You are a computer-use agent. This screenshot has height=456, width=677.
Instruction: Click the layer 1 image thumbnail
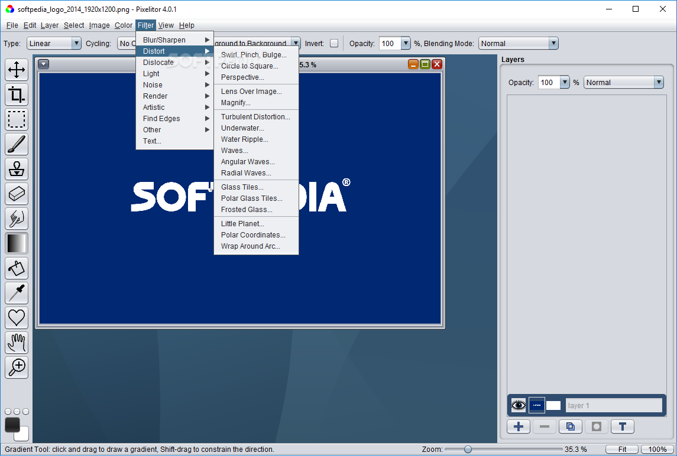(x=537, y=406)
